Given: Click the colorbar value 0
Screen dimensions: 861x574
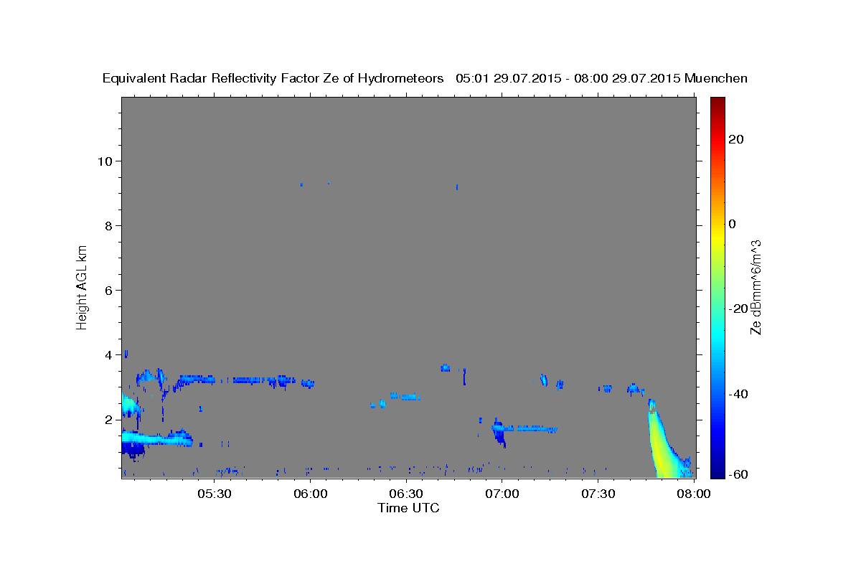Looking at the screenshot, I should 733,224.
